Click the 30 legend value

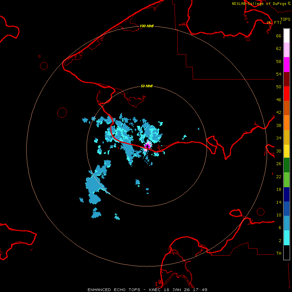click(x=279, y=151)
